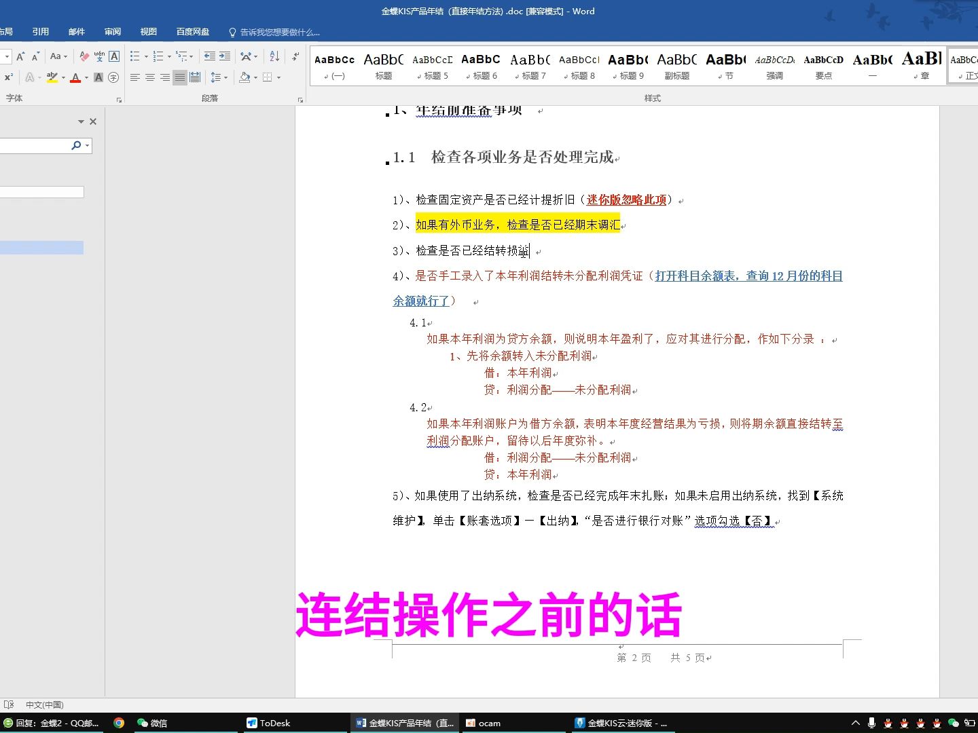Center align the text
The width and height of the screenshot is (978, 733).
point(150,77)
